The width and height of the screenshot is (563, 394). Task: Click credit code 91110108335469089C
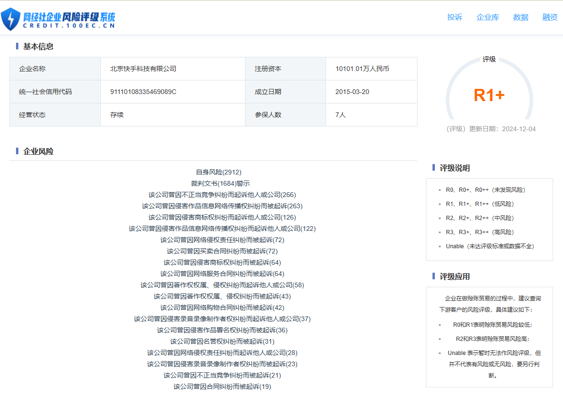pos(143,92)
